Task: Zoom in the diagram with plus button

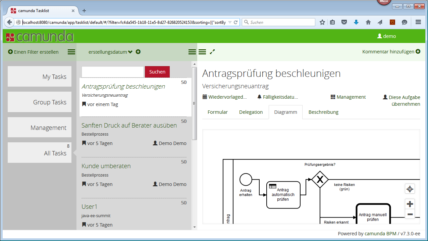Action: click(x=410, y=204)
